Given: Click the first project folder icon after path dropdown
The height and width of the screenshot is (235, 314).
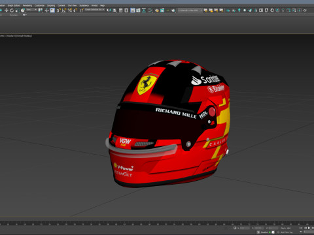Looking at the screenshot, I should pyautogui.click(x=205, y=10).
